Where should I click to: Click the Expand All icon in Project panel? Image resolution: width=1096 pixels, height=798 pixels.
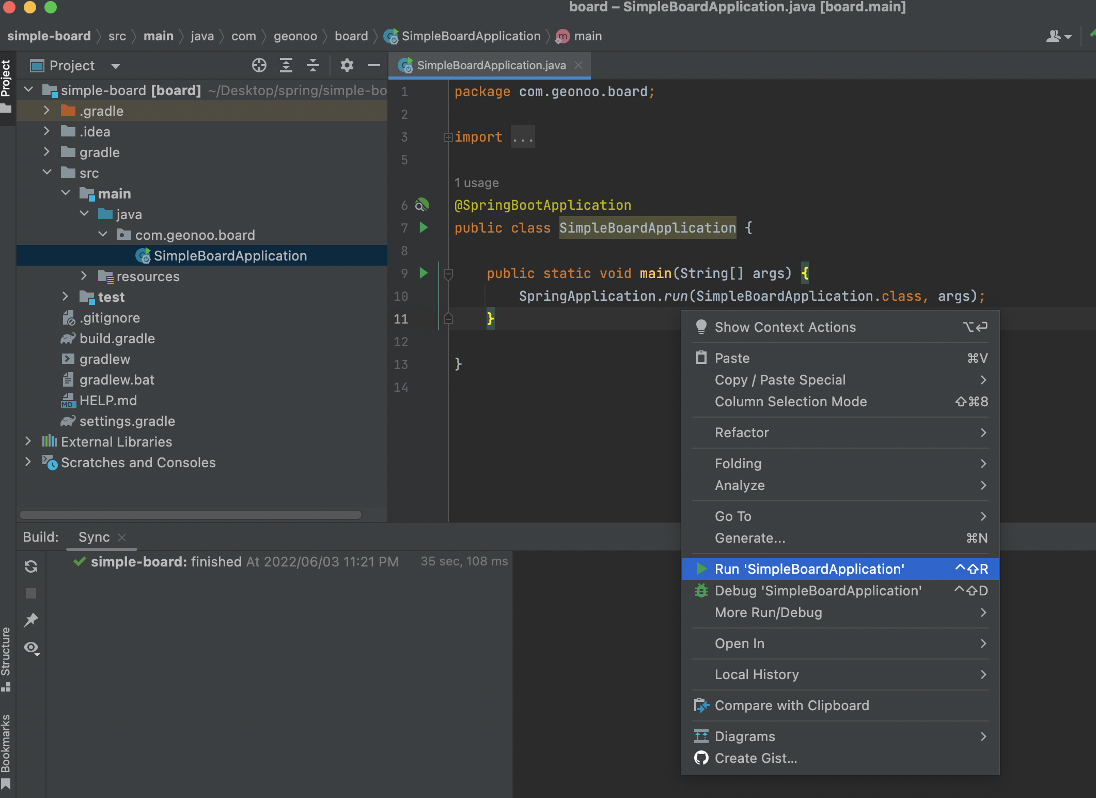[286, 65]
